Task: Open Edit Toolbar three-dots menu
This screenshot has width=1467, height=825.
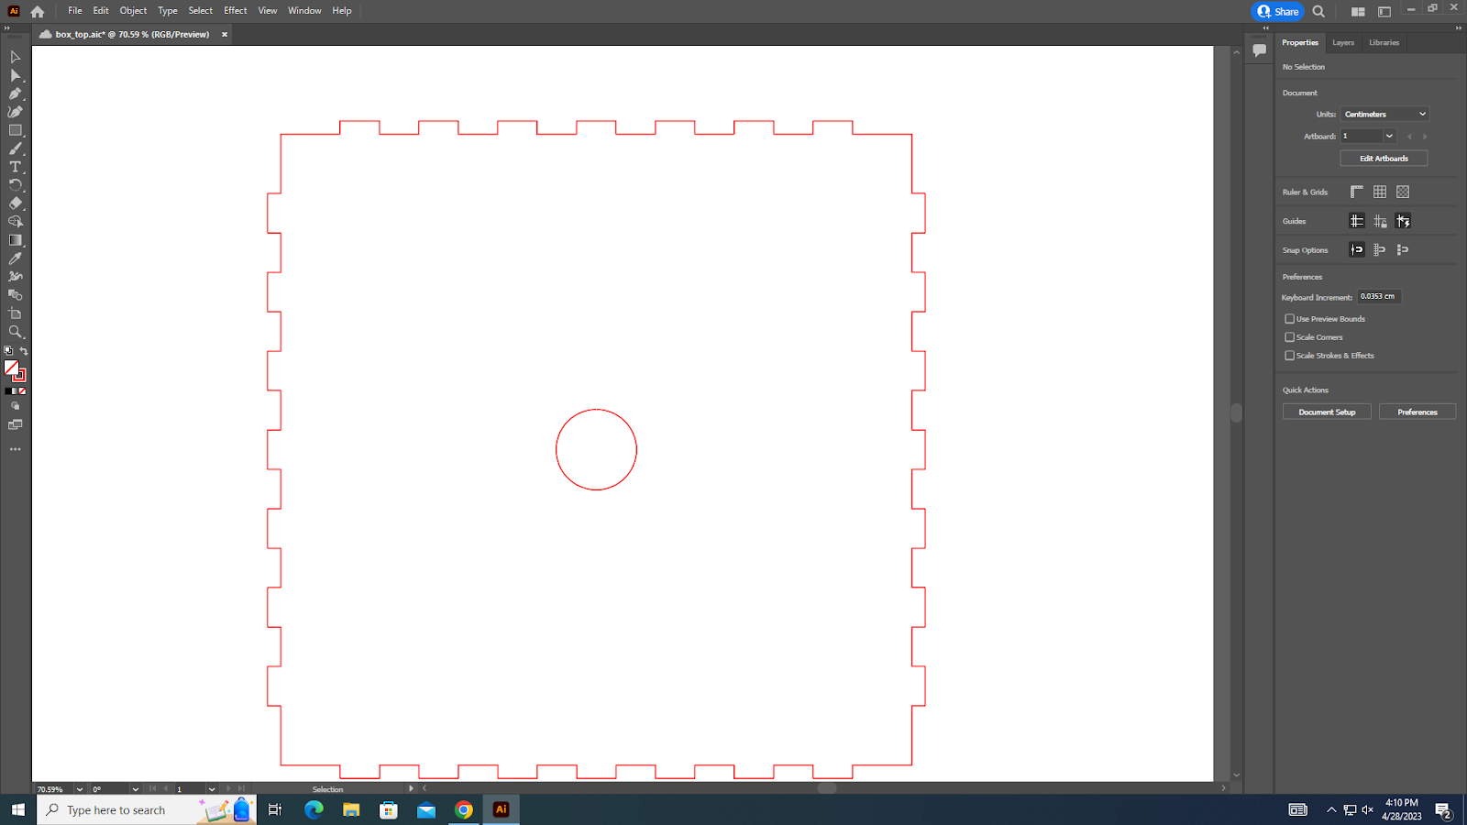Action: click(15, 449)
